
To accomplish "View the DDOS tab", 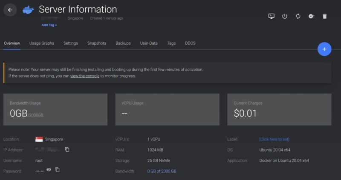I will pos(190,43).
